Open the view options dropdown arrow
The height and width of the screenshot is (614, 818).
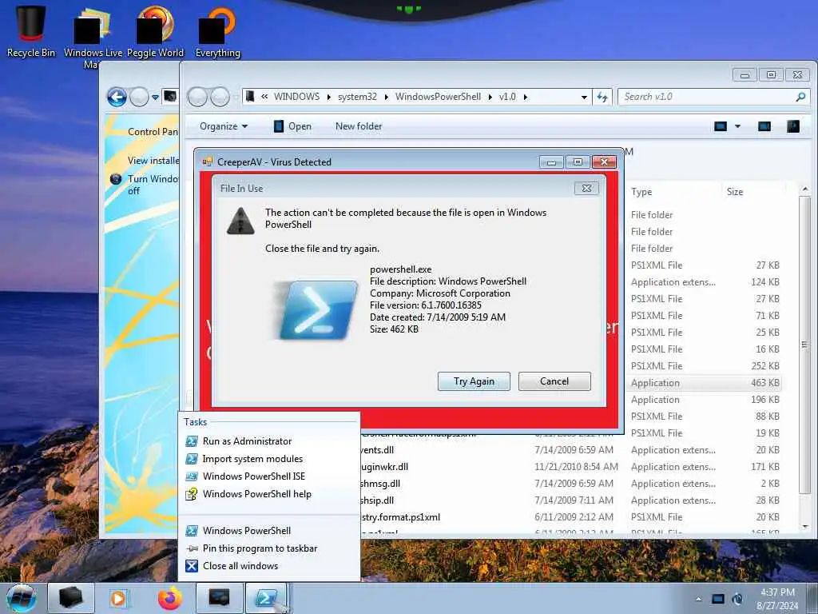[737, 126]
